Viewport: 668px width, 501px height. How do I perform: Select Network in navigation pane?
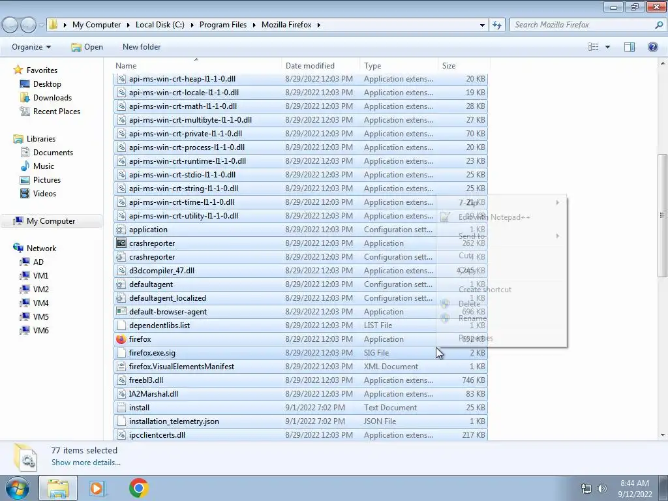click(x=41, y=249)
